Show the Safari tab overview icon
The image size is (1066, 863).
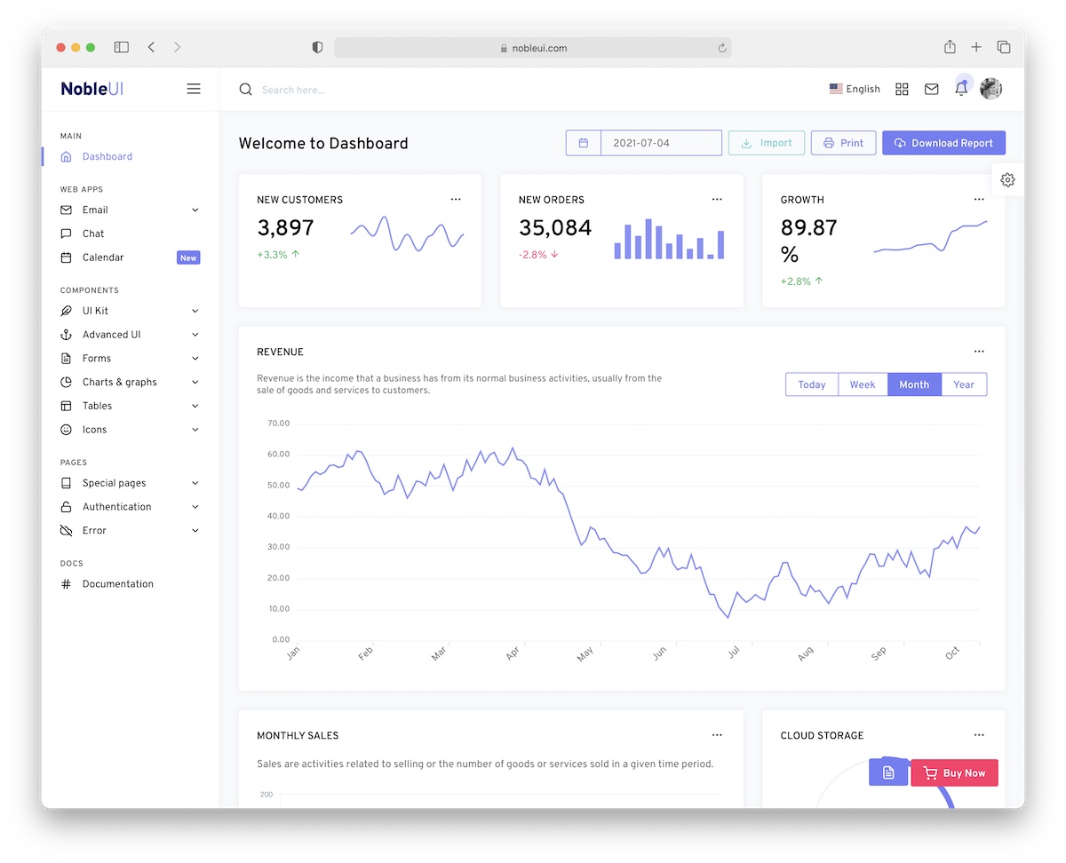coord(1004,47)
